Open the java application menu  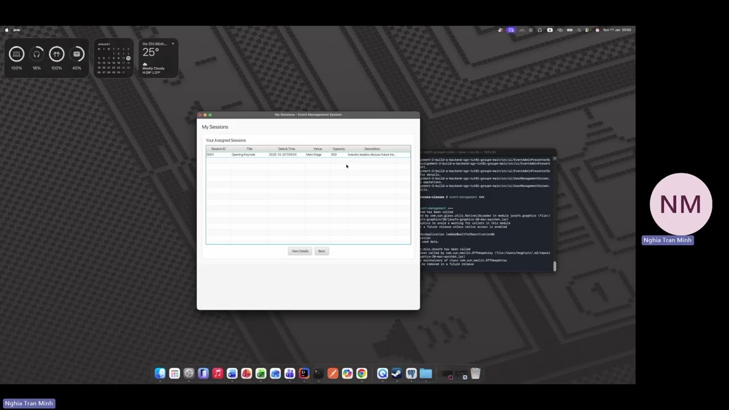[17, 30]
